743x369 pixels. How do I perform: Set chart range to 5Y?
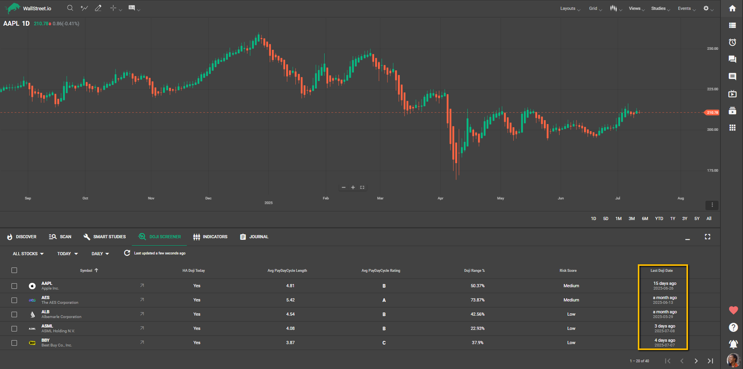697,218
